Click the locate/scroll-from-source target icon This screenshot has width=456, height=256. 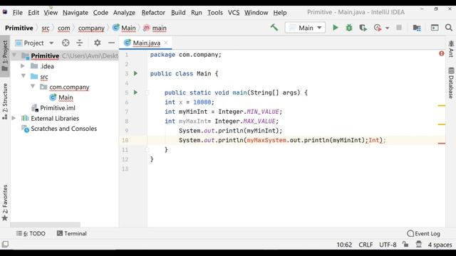coord(66,43)
